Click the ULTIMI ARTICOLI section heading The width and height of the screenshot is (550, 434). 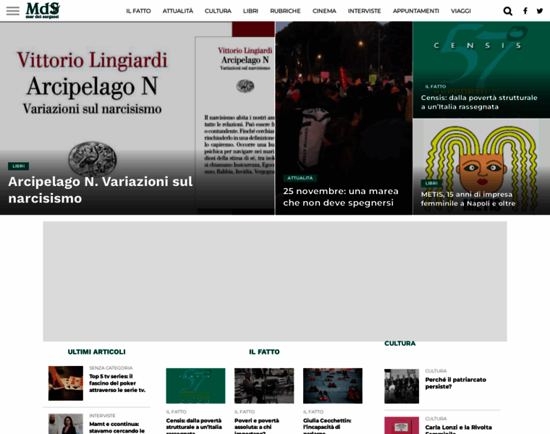96,352
